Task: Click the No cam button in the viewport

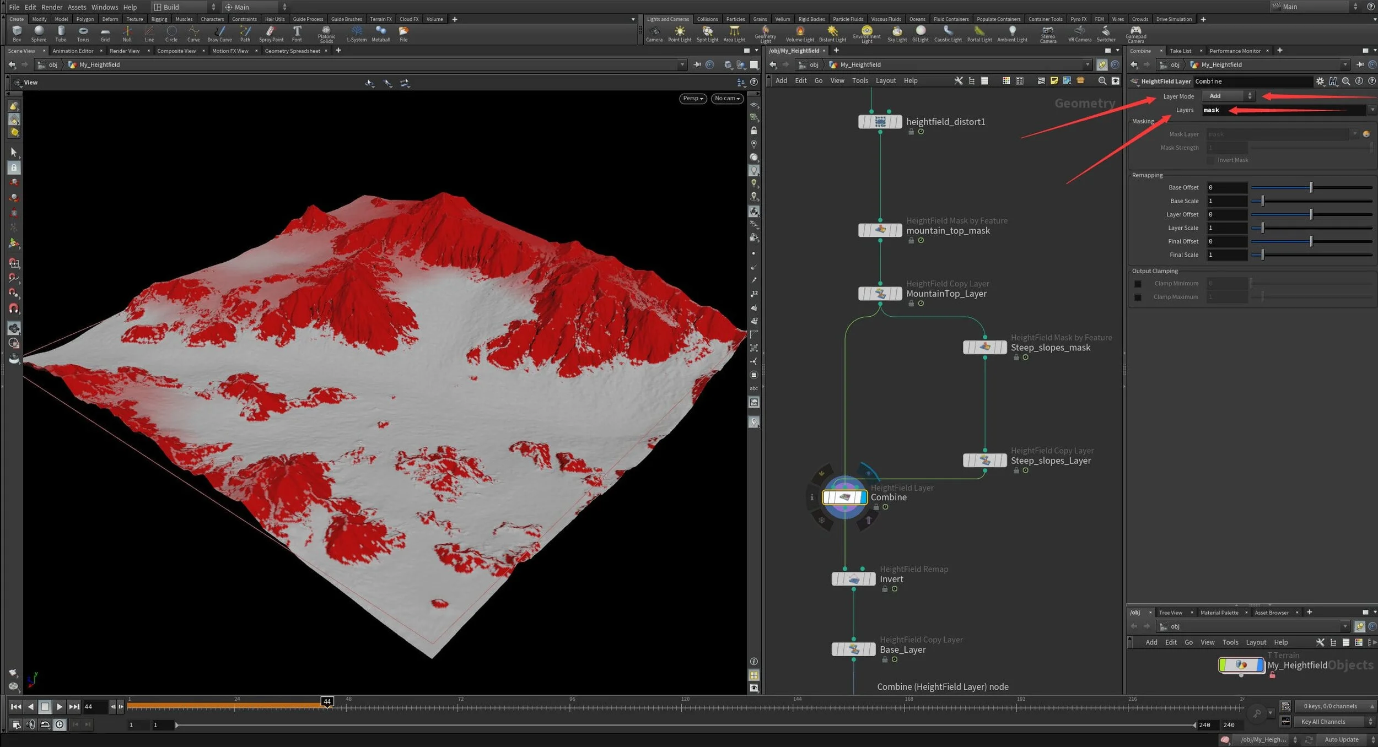Action: tap(726, 98)
